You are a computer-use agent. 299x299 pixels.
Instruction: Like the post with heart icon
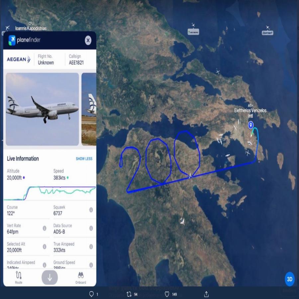click(167, 294)
